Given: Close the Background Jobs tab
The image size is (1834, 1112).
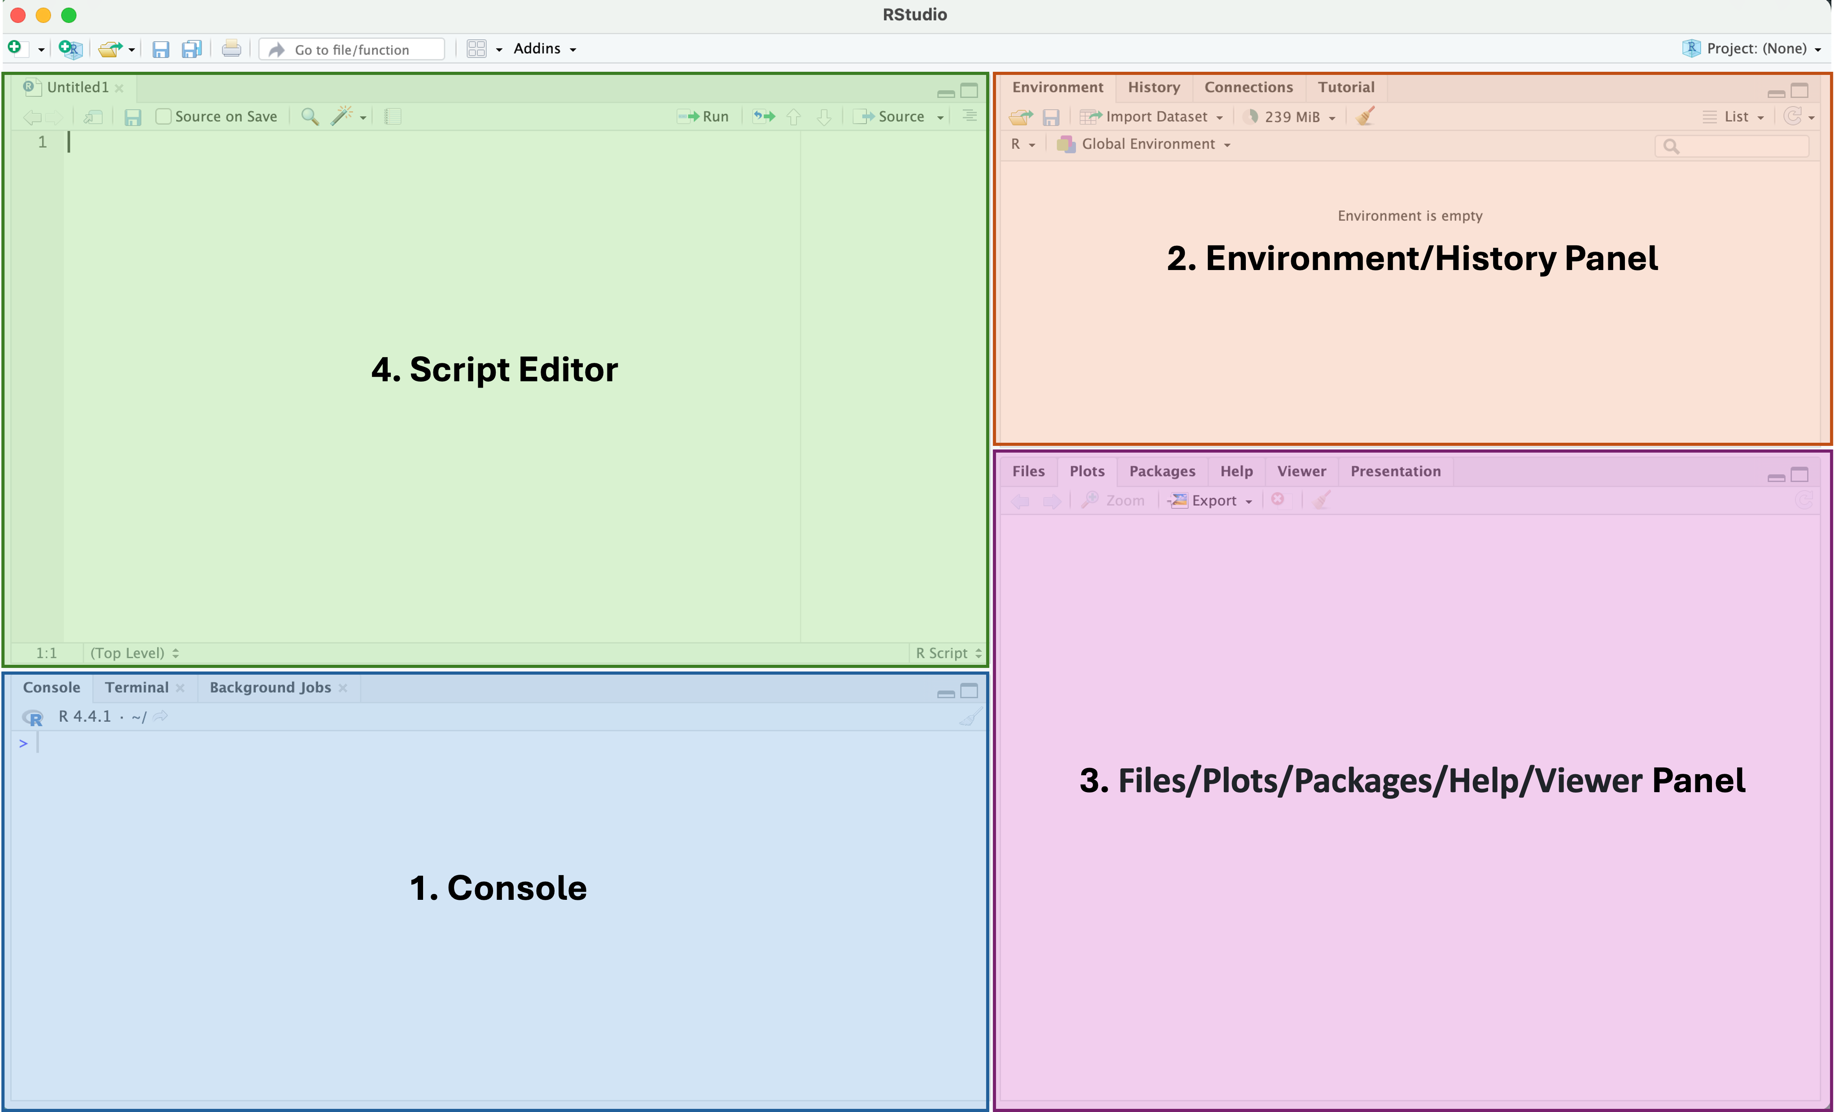Looking at the screenshot, I should (x=342, y=688).
